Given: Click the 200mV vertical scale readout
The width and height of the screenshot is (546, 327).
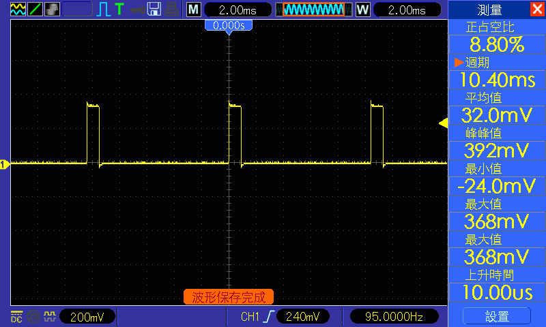Looking at the screenshot, I should (x=87, y=317).
